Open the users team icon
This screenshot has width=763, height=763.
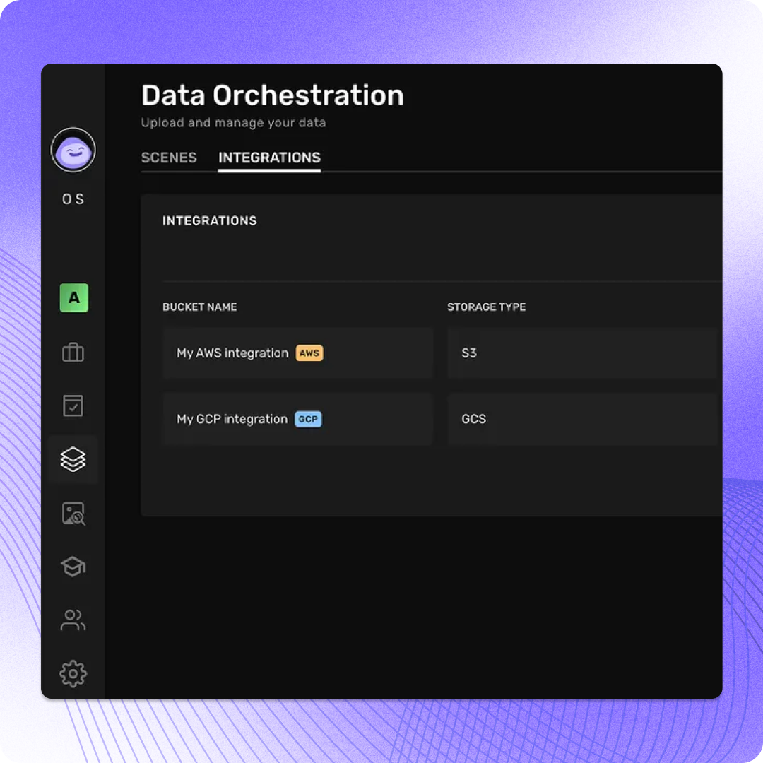click(73, 620)
